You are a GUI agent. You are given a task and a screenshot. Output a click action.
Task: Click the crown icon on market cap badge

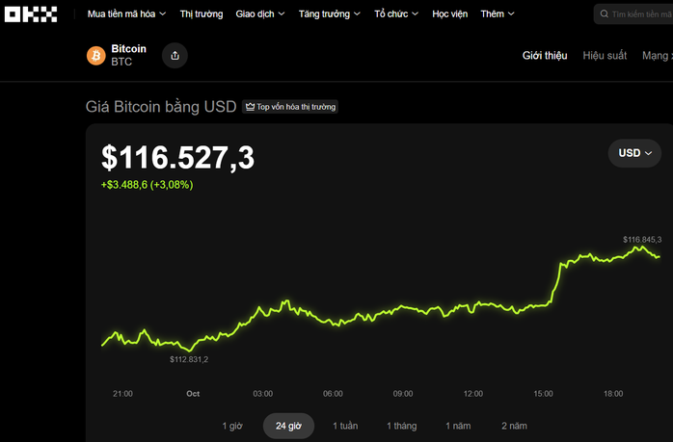pyautogui.click(x=250, y=107)
